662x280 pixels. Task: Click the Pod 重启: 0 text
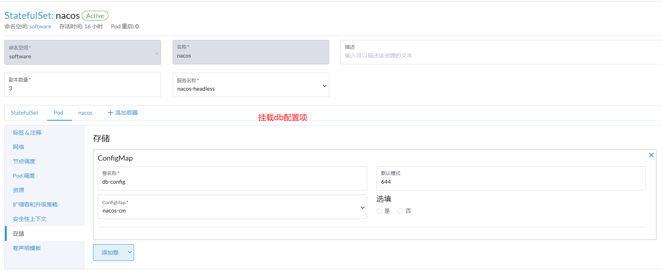(x=125, y=26)
